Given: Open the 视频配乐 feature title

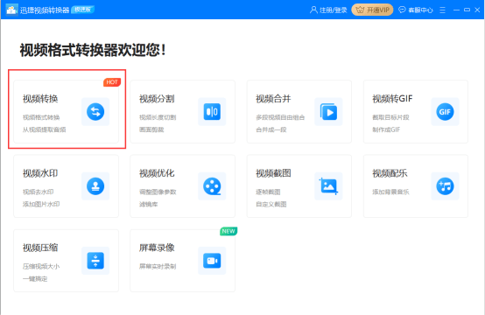Looking at the screenshot, I should coord(390,173).
